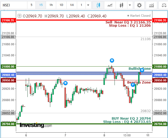The width and height of the screenshot is (168, 138).
Task: Click the compare scales icon
Action: tap(164, 5)
